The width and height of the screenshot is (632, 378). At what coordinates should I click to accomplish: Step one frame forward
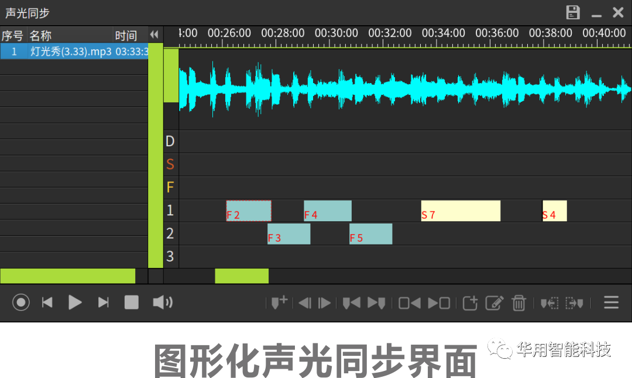[x=324, y=303]
